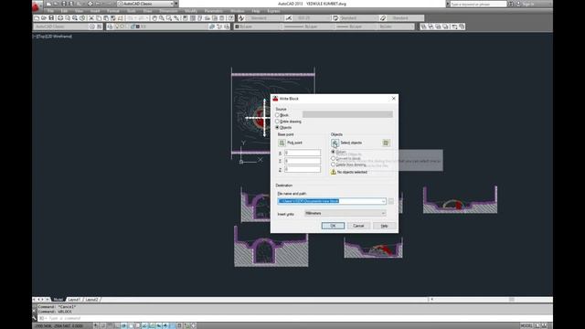Click the Table Style icon in Styles toolbar
The image size is (585, 329).
click(335, 18)
